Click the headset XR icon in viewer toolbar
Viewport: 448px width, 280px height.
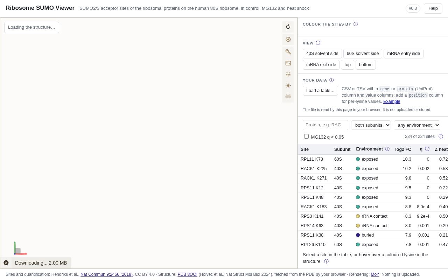tap(288, 97)
